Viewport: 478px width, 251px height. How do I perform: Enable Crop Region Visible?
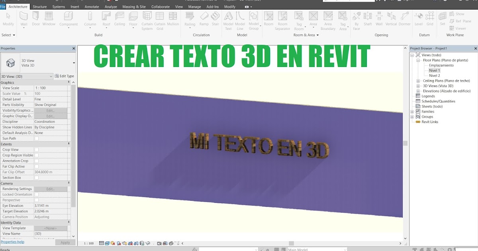35,155
